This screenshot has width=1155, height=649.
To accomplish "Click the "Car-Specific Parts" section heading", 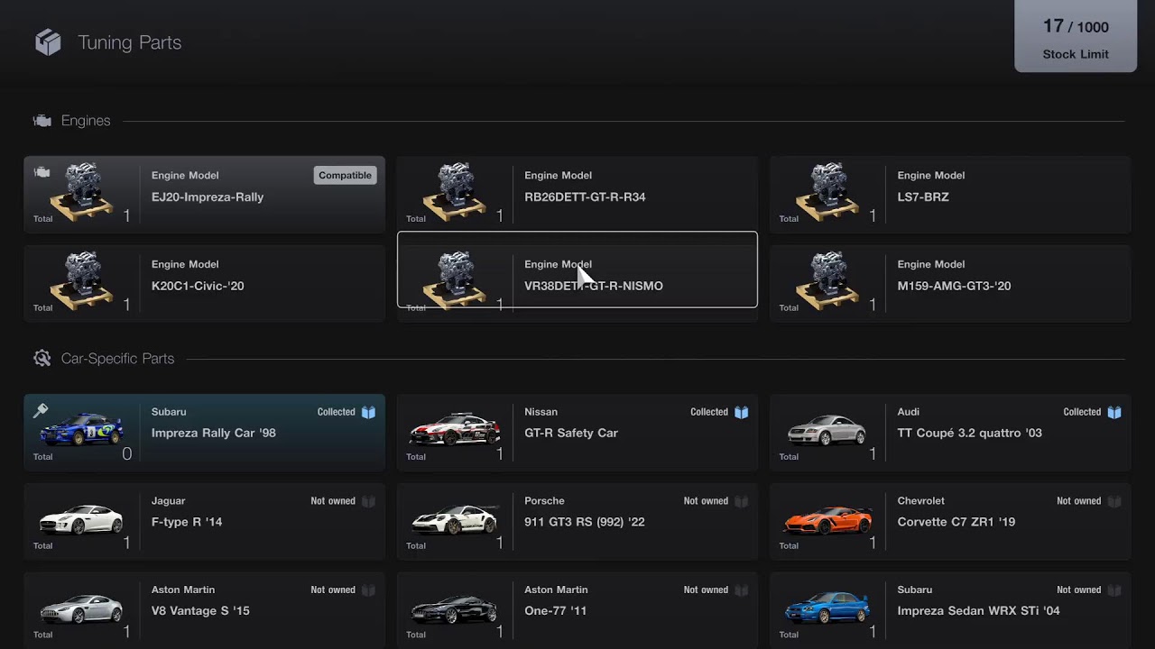I will pyautogui.click(x=117, y=359).
